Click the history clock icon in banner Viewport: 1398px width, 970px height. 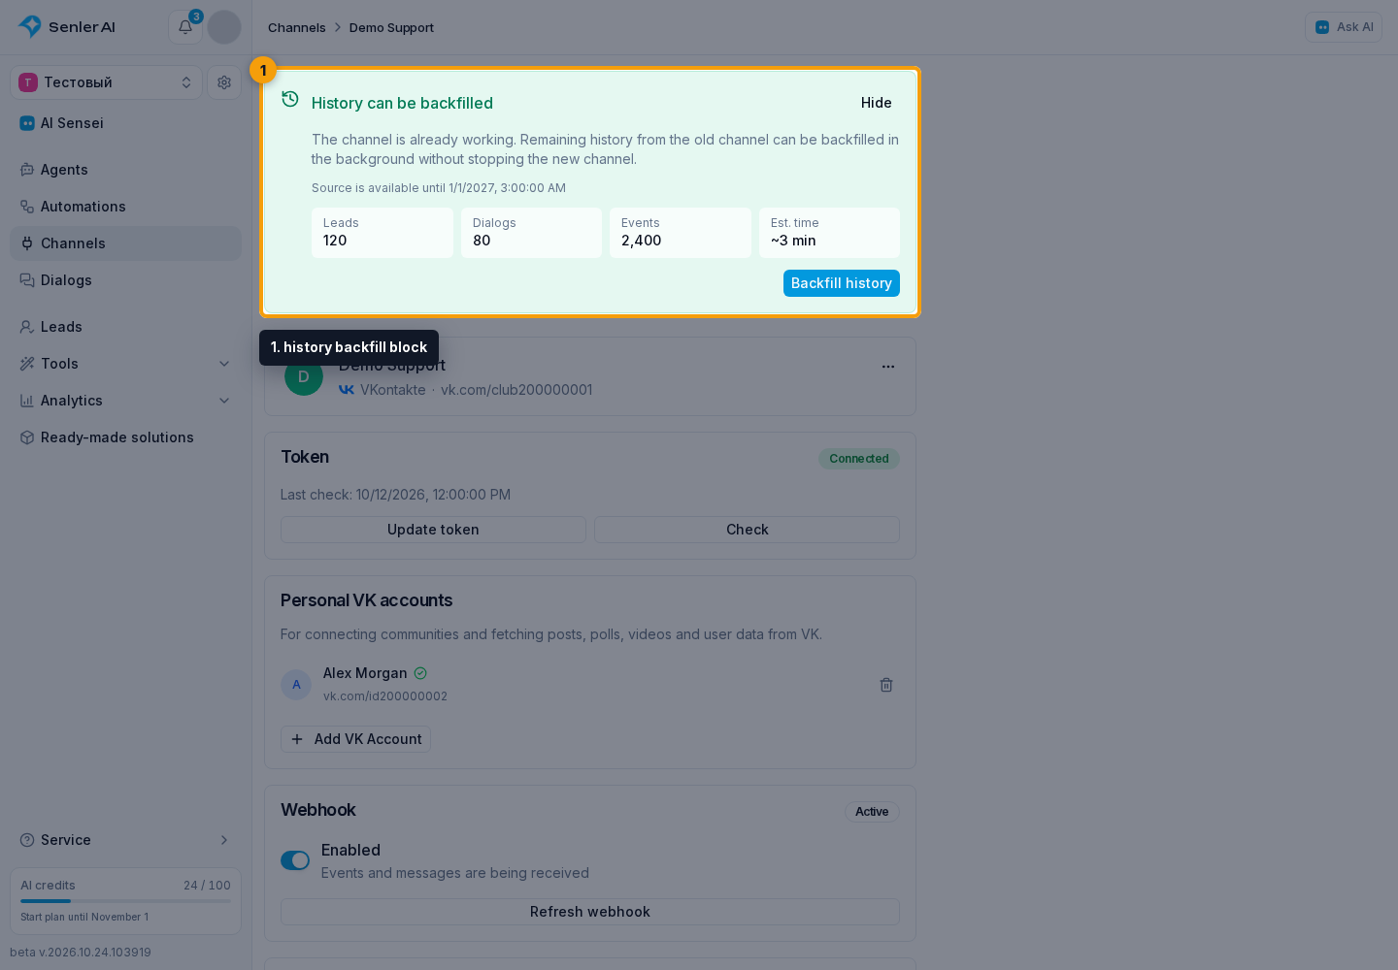coord(290,99)
